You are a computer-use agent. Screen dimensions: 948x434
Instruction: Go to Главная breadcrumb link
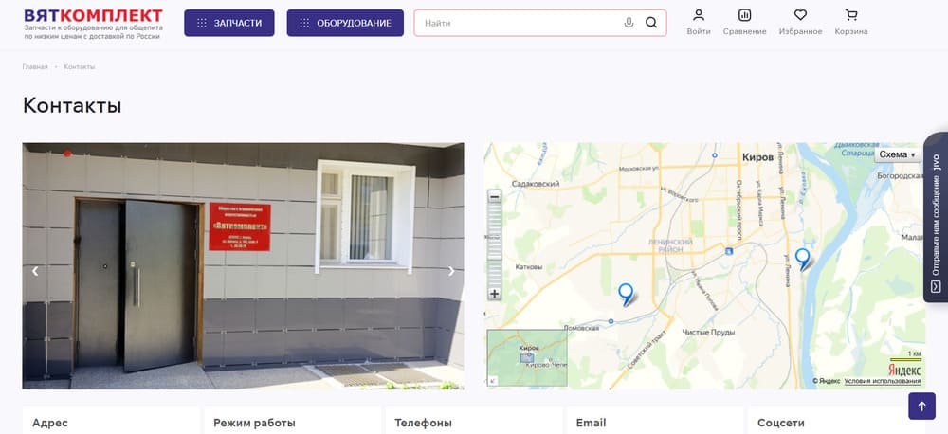coord(35,66)
